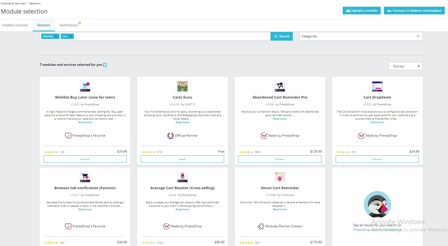Click the $79.99 price on Wishlist Buy Later

122,152
